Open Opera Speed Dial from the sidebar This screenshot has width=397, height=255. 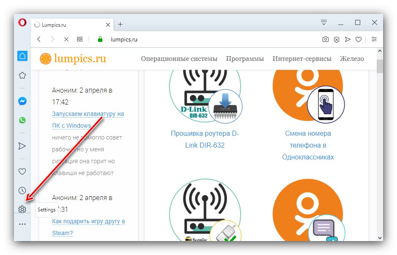click(22, 55)
